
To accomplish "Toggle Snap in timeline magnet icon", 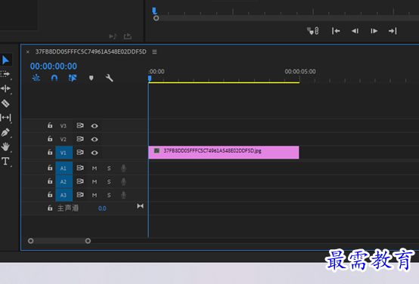I will coord(54,78).
